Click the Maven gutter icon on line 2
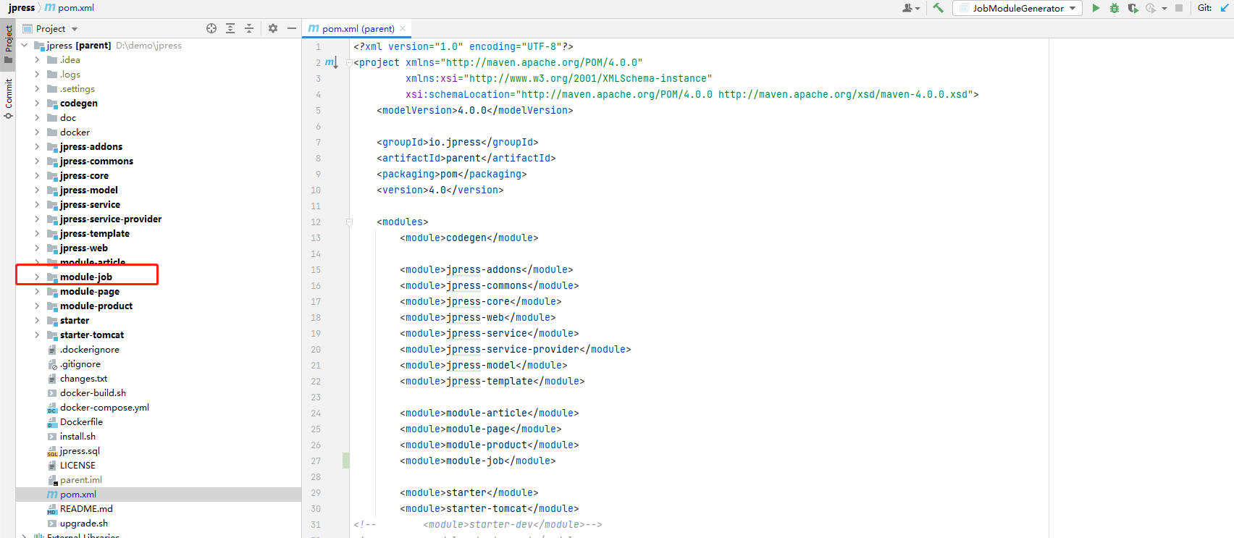The width and height of the screenshot is (1234, 538). [x=331, y=62]
